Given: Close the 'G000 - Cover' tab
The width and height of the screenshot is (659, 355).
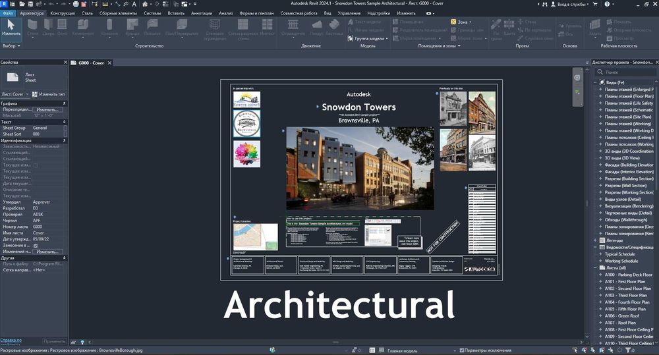Looking at the screenshot, I should 109,63.
